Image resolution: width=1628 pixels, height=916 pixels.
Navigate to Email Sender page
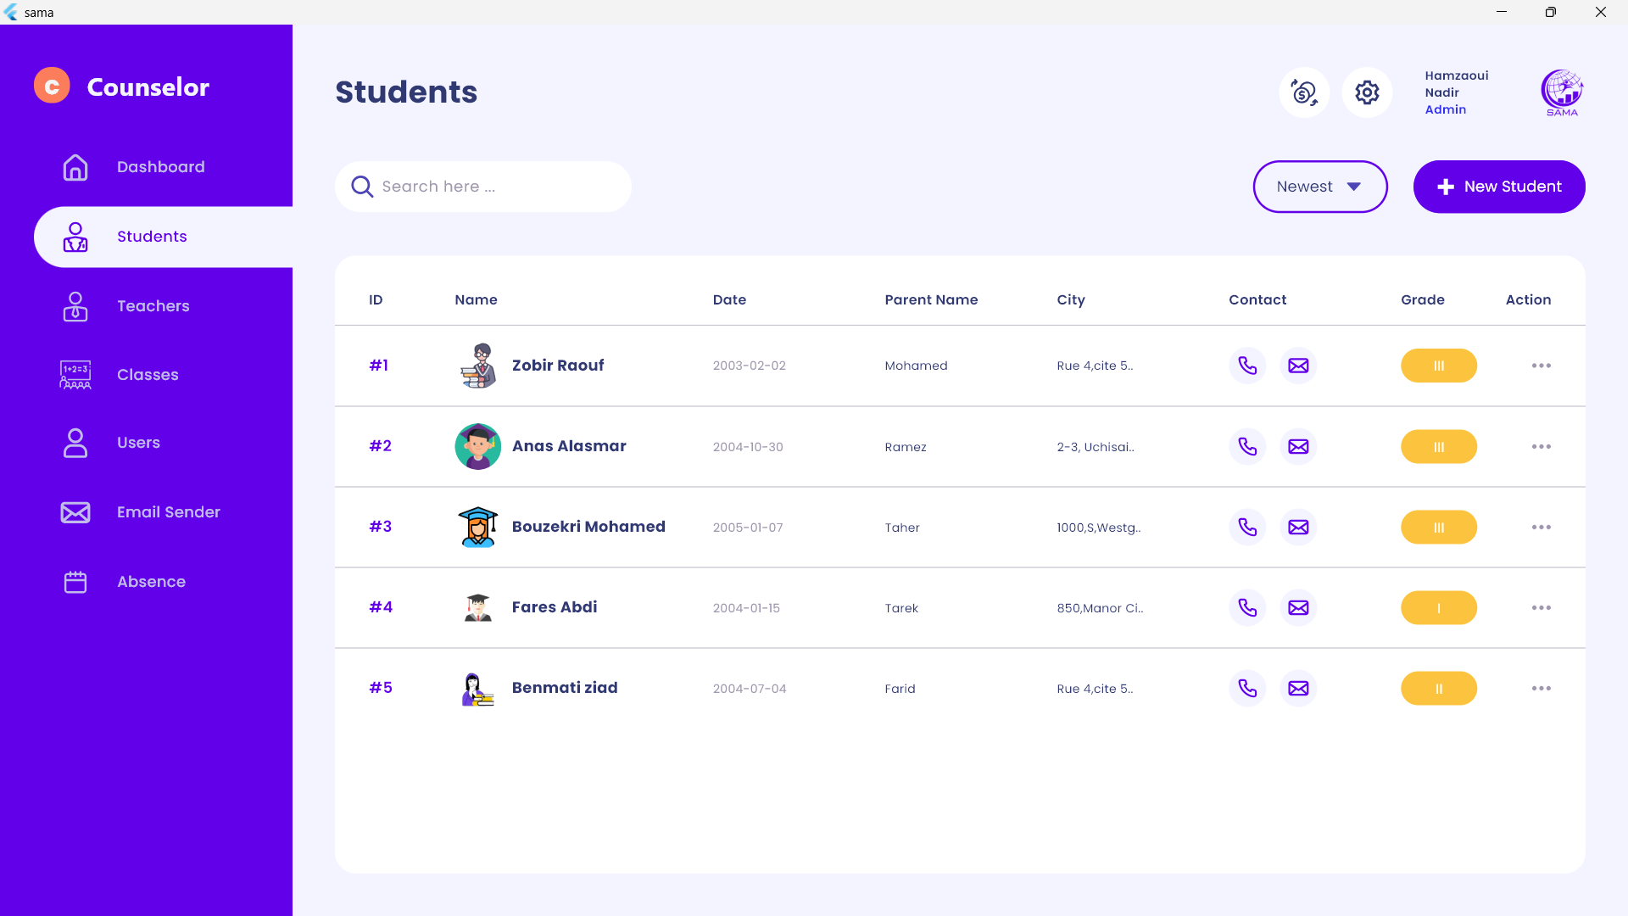168,512
